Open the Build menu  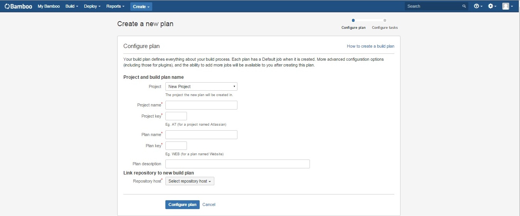72,6
